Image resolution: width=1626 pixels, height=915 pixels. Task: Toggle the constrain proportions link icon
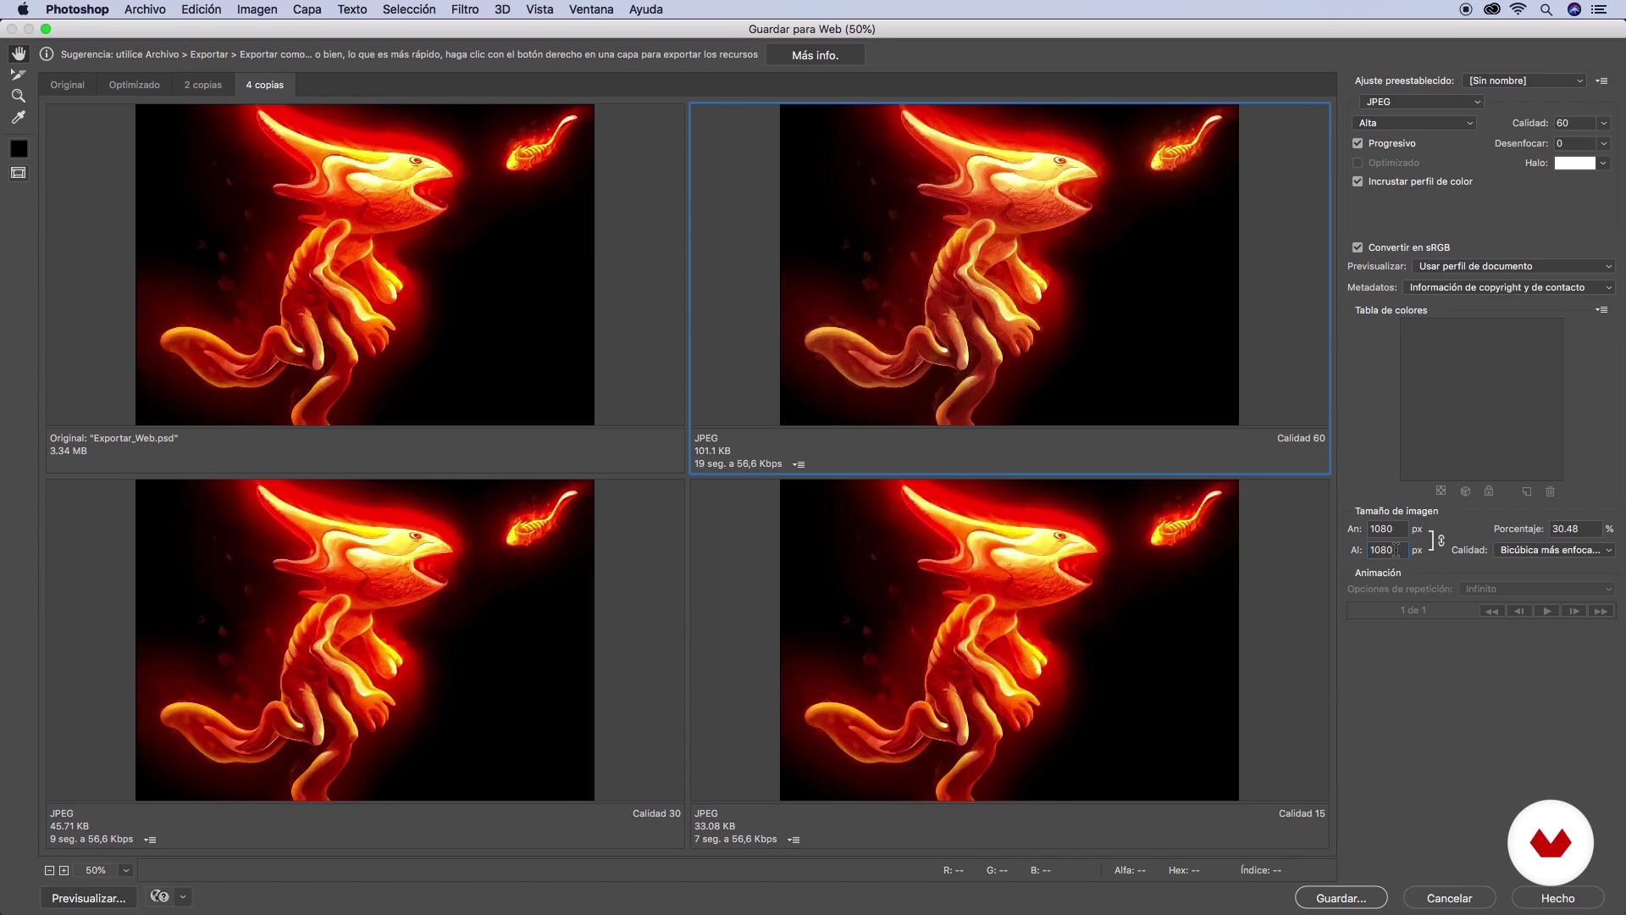(1441, 541)
